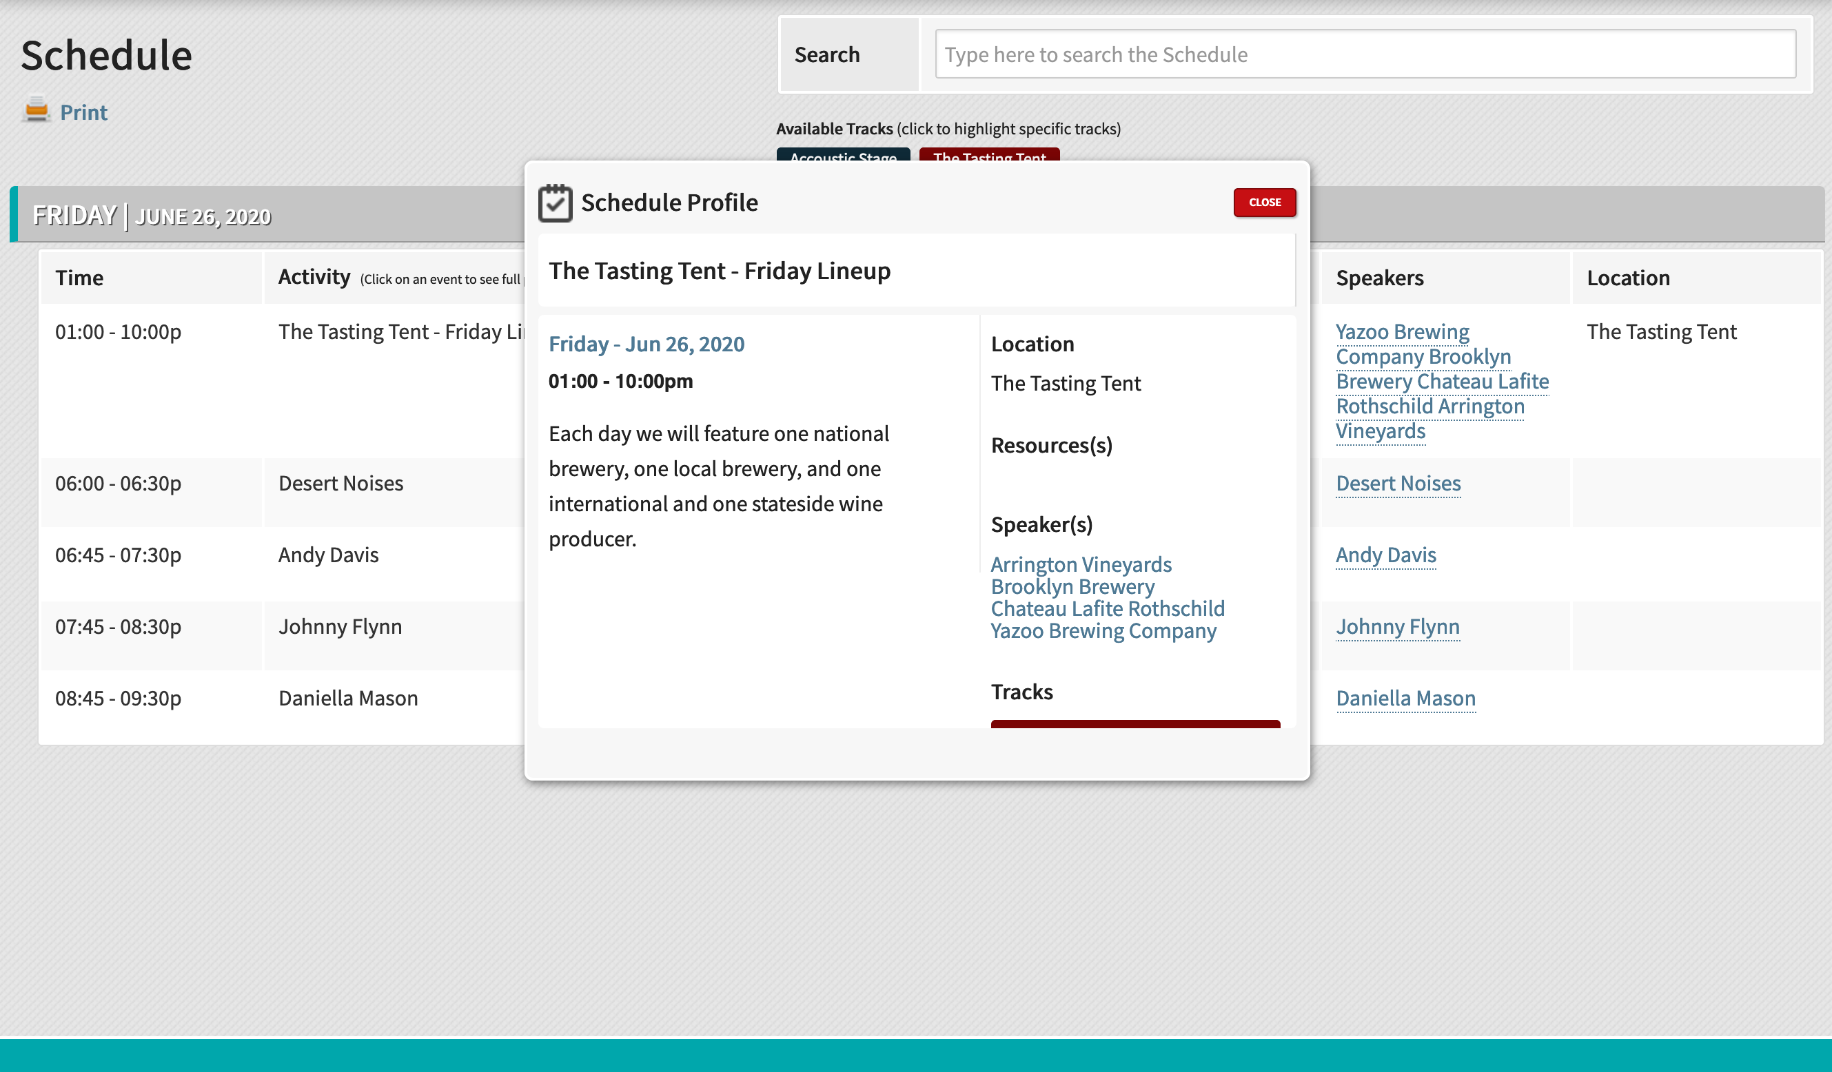Open The Tasting Tent - Friday Lineup activity

tap(401, 332)
